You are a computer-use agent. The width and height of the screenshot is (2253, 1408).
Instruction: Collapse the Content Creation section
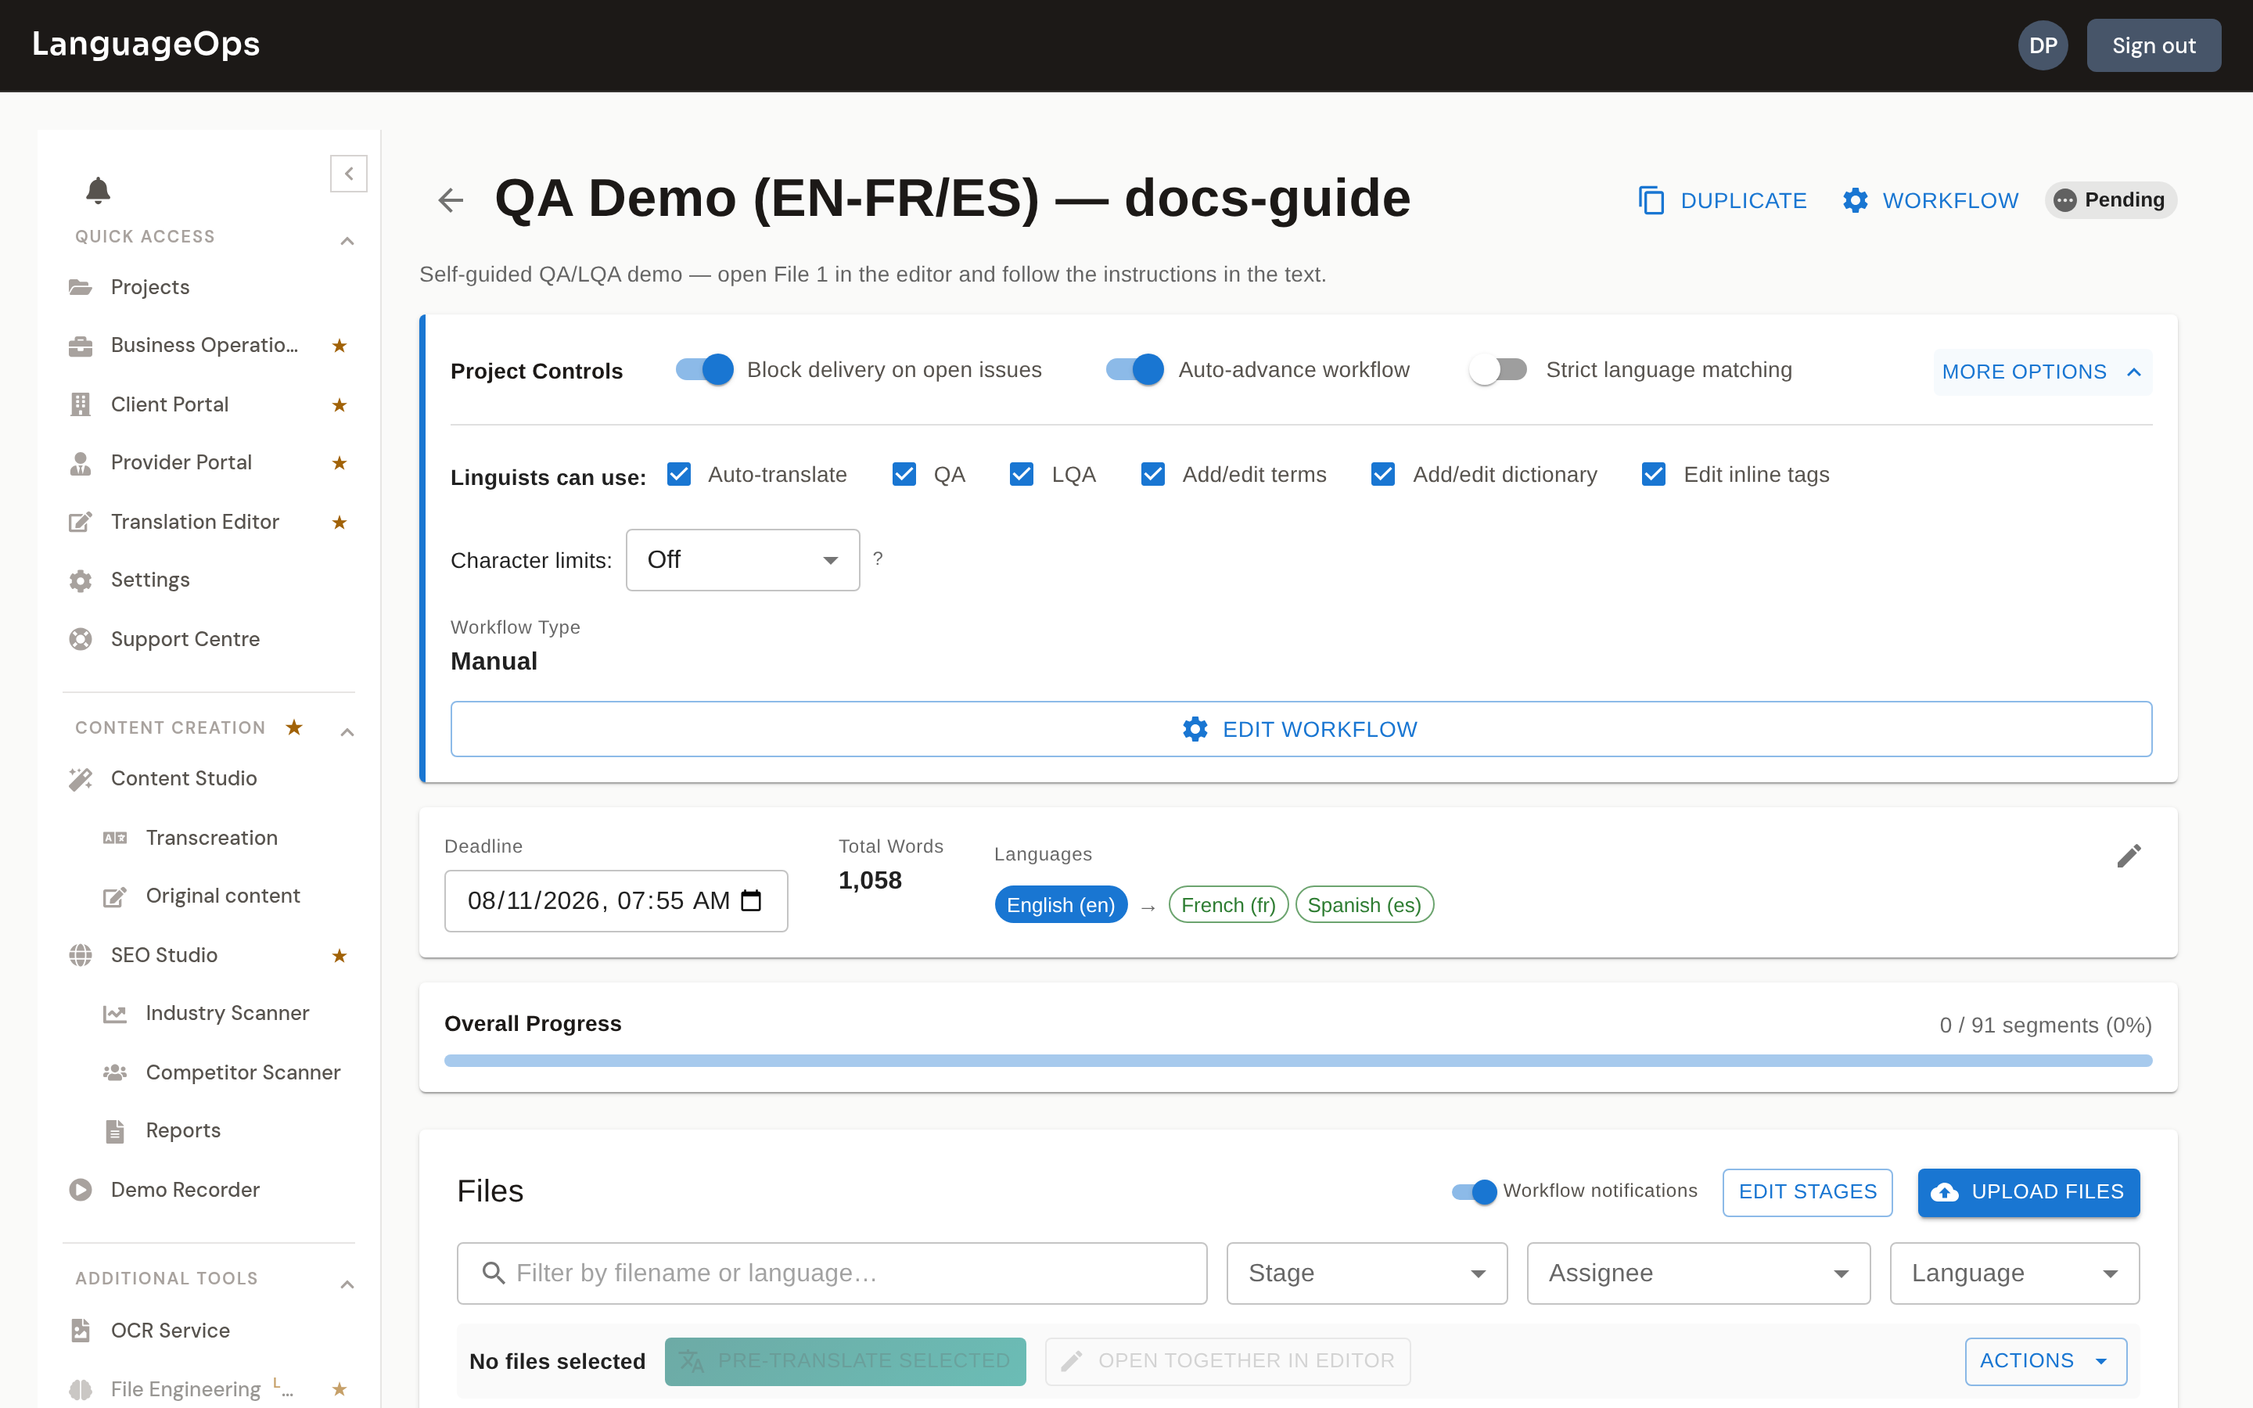click(x=347, y=733)
